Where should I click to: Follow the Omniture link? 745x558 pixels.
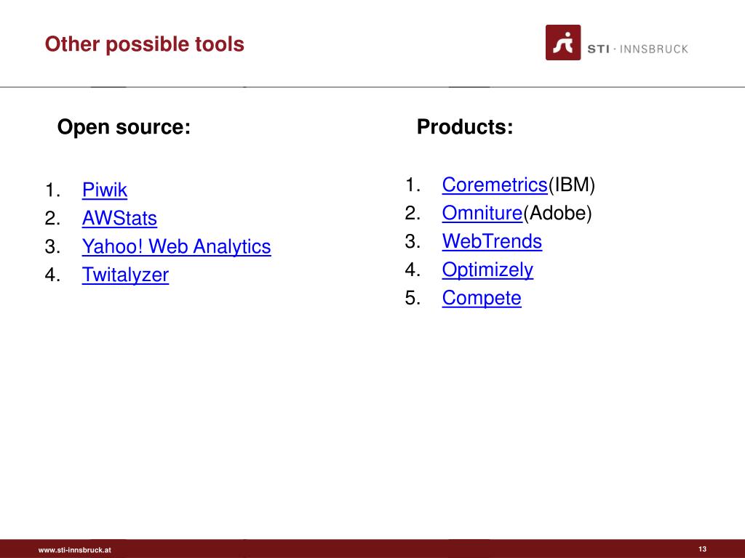click(482, 213)
